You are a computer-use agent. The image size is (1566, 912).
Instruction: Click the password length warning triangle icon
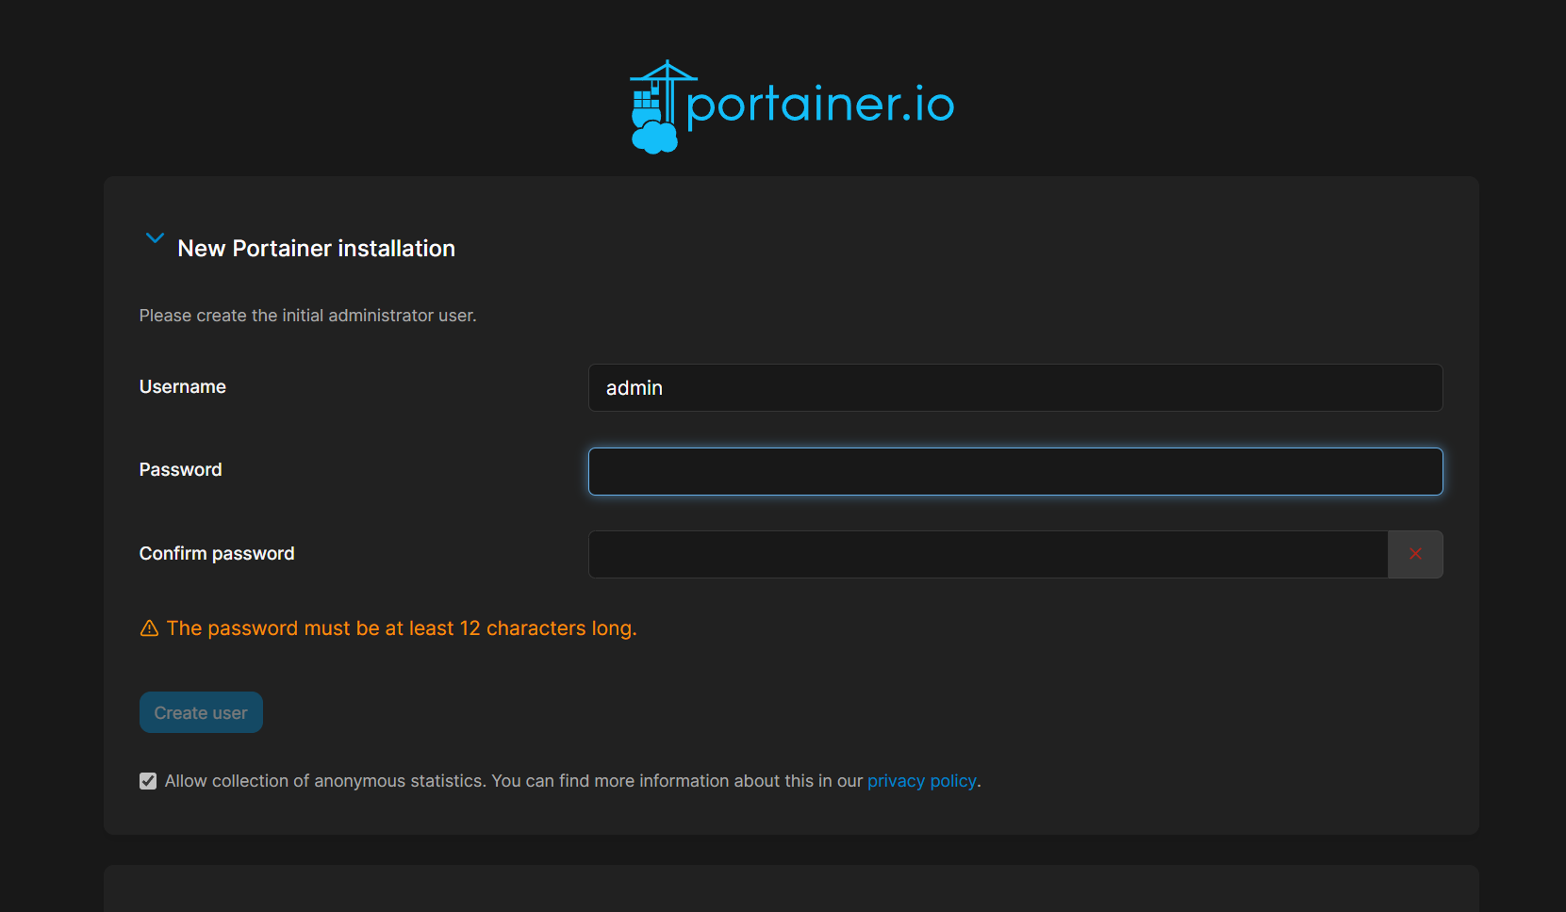click(x=149, y=628)
